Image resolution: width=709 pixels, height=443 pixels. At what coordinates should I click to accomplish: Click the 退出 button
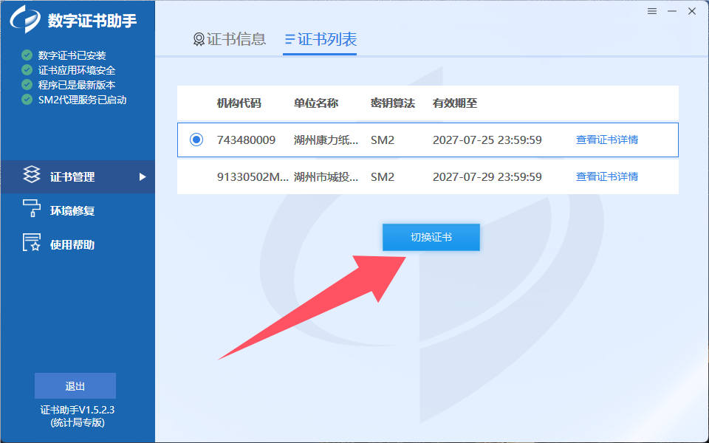click(x=75, y=386)
